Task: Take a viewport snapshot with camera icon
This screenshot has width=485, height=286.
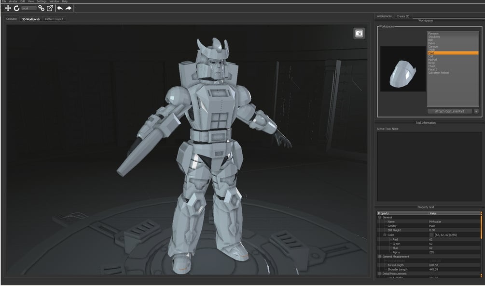Action: click(359, 33)
